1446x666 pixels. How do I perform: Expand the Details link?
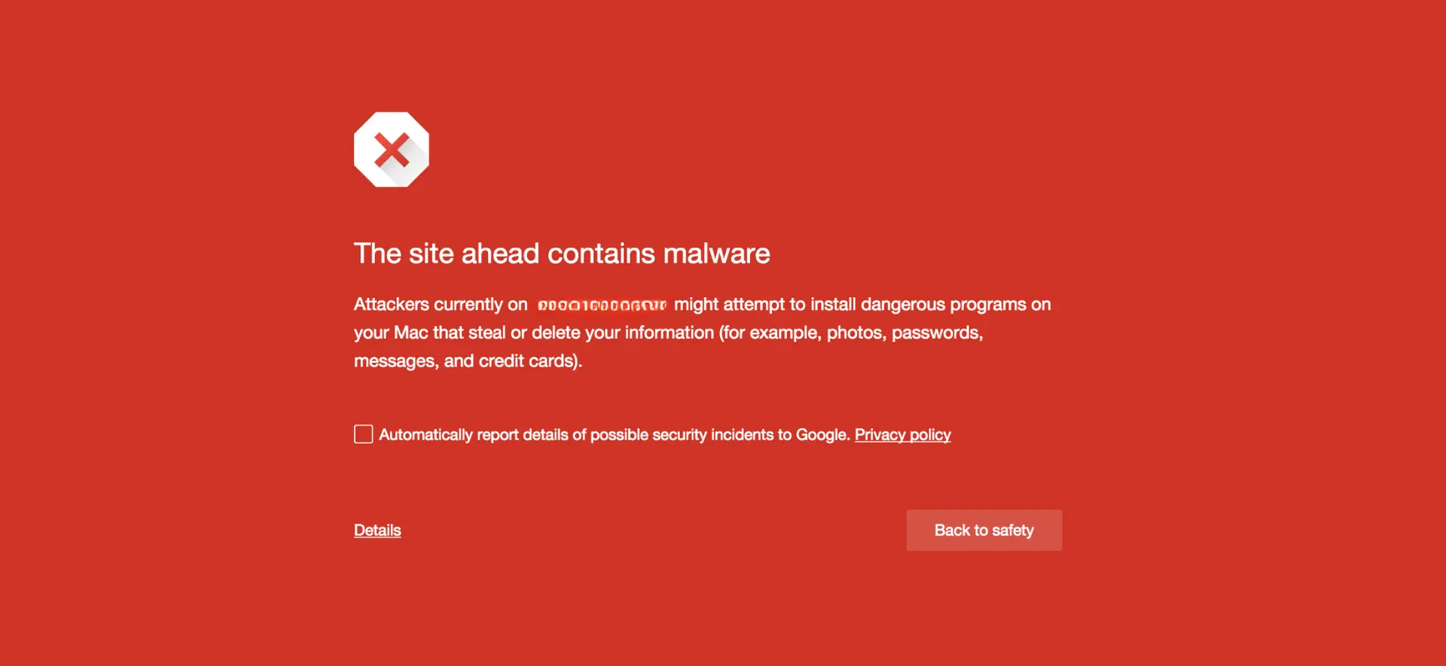click(377, 531)
